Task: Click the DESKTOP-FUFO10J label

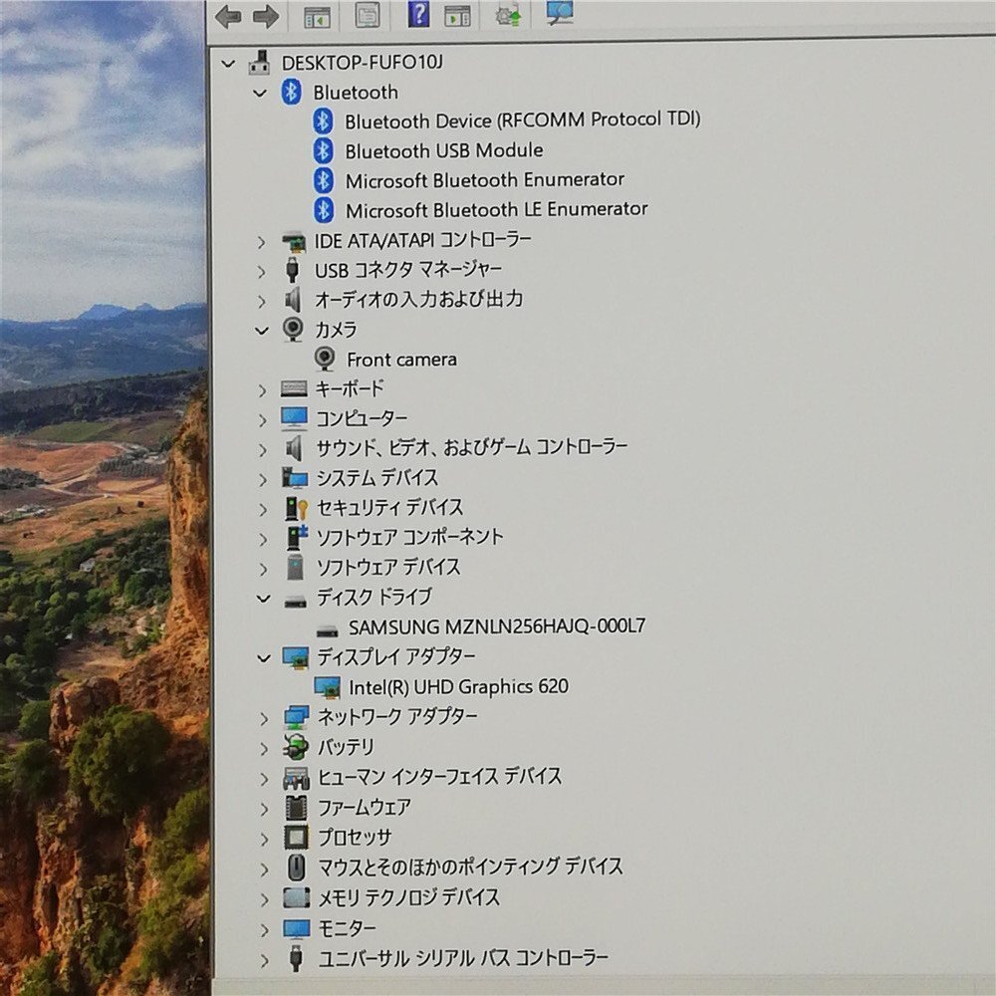Action: pos(363,63)
